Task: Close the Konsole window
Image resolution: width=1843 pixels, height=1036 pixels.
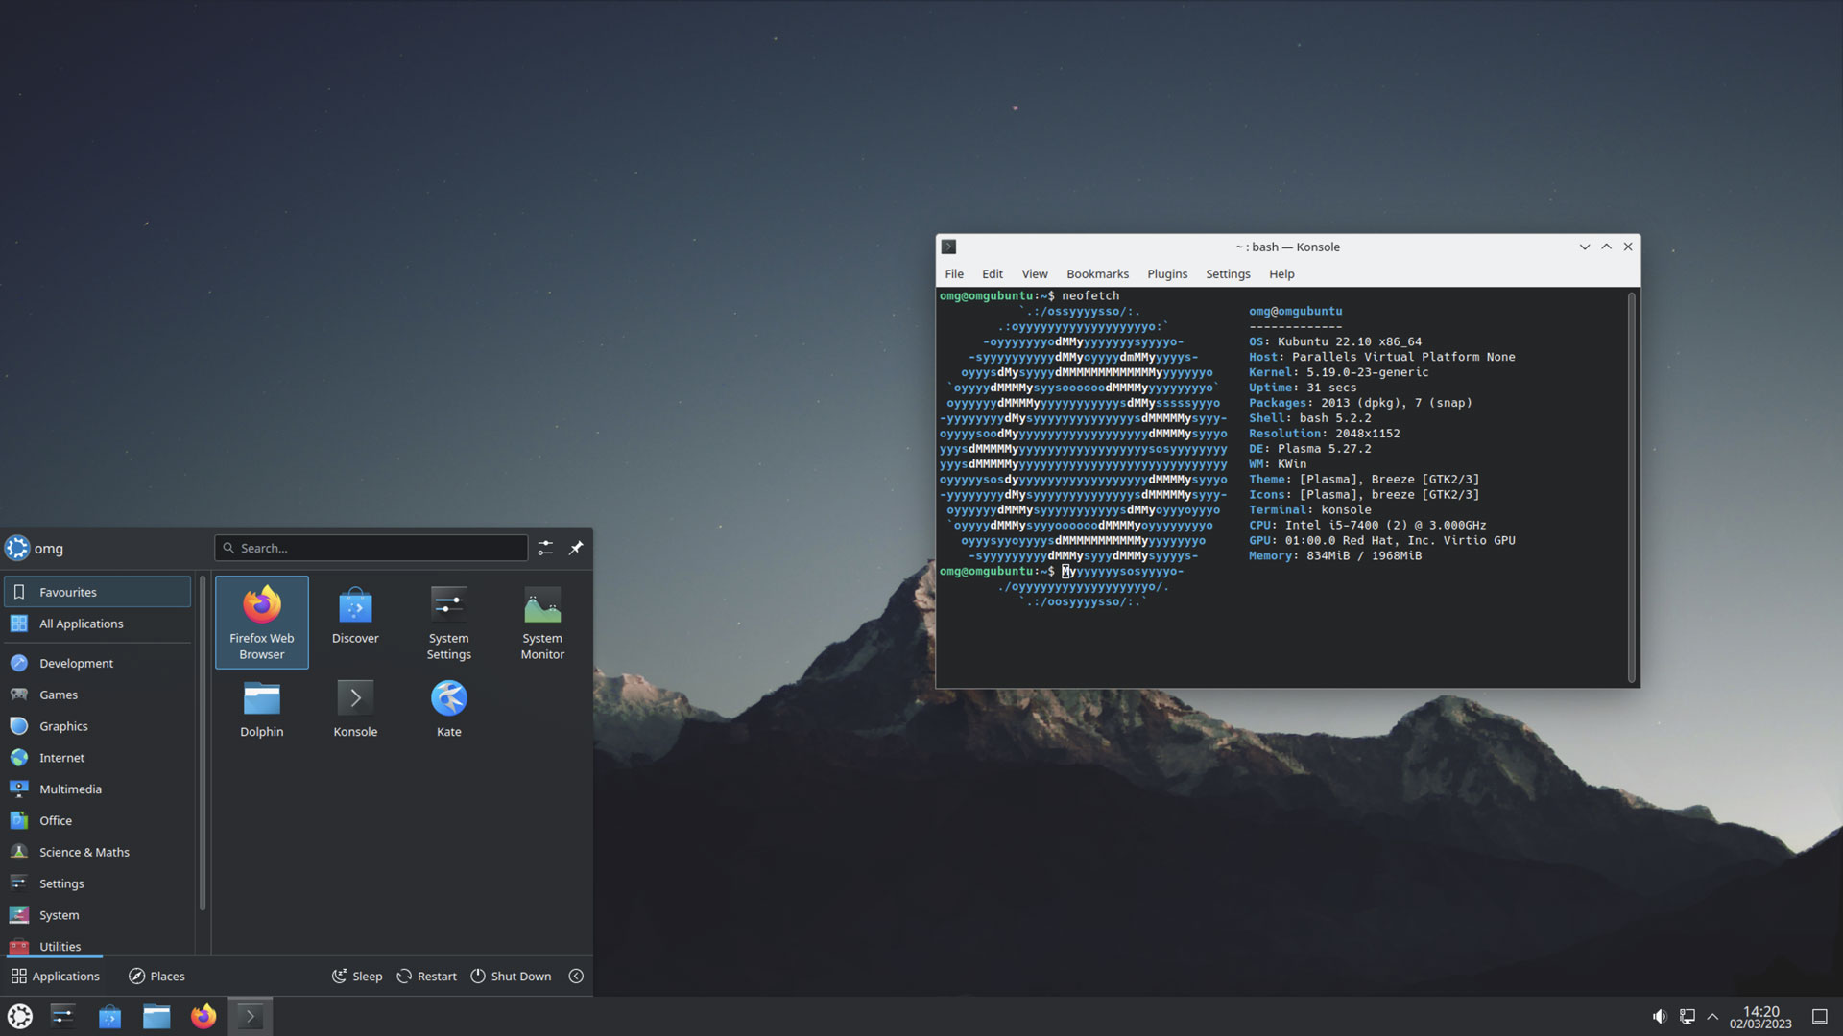Action: (x=1628, y=247)
